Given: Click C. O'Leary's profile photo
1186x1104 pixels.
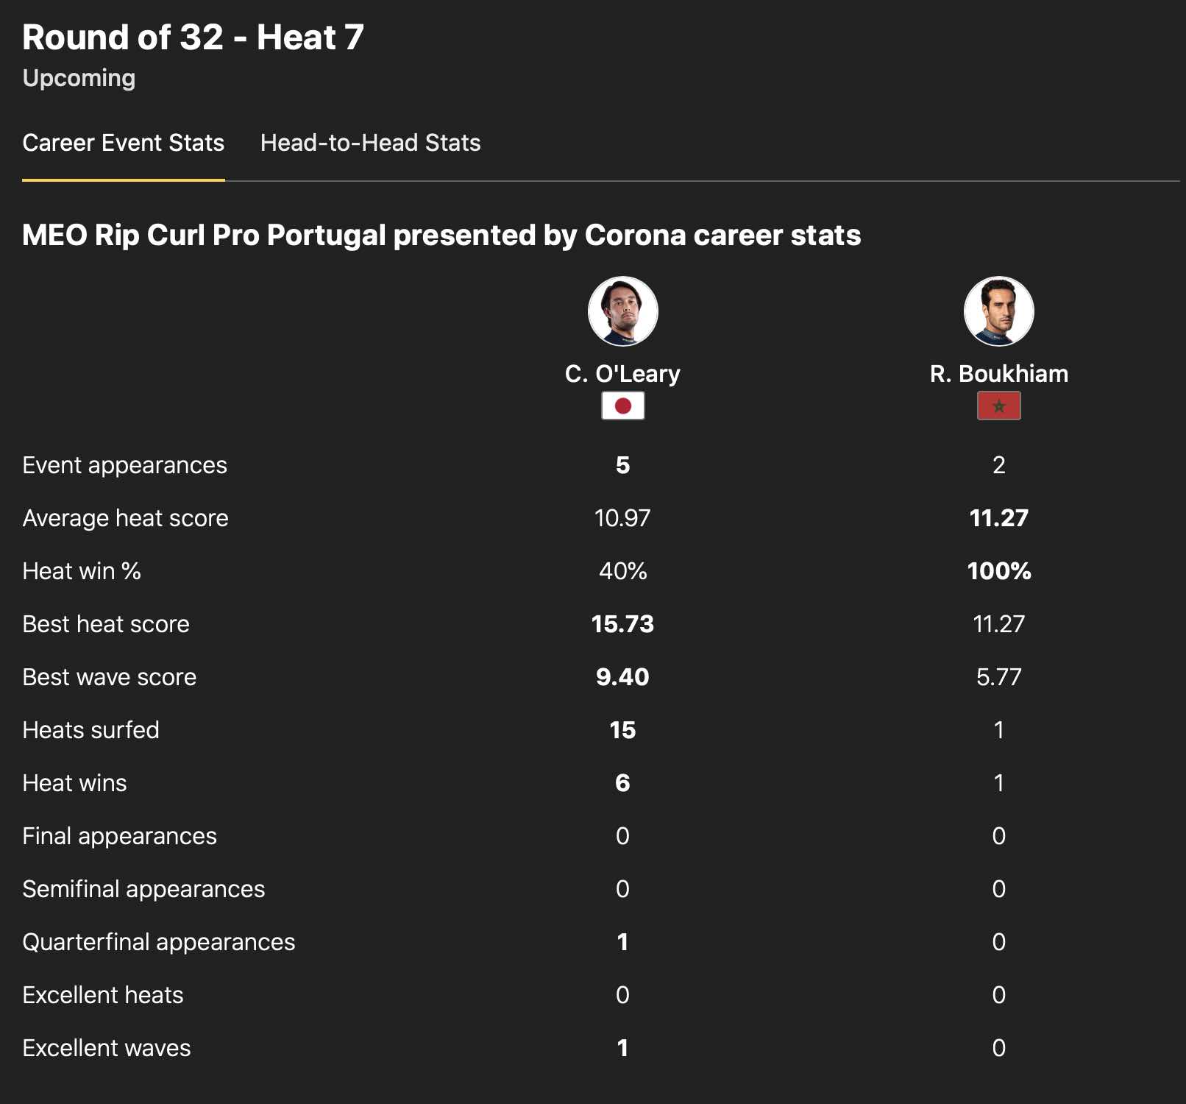Looking at the screenshot, I should [622, 311].
